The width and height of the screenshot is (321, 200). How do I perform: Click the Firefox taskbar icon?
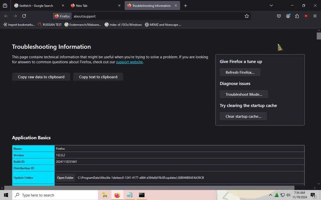coord(117,195)
